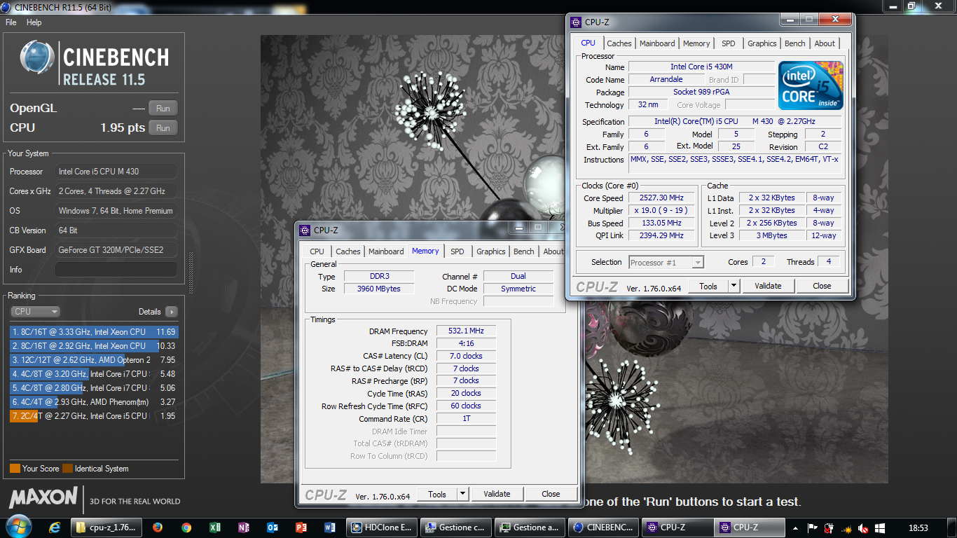This screenshot has height=538, width=957.
Task: Click the CINEBENCH logo sphere
Action: click(x=37, y=57)
